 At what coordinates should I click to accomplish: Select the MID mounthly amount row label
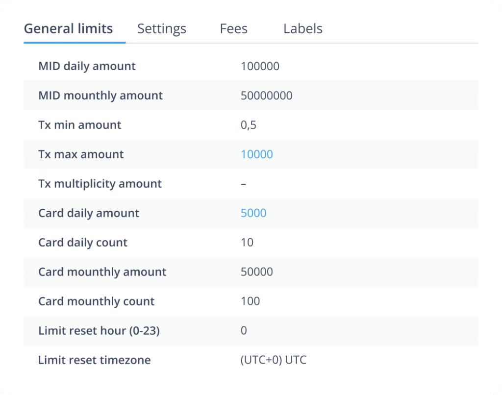(100, 96)
